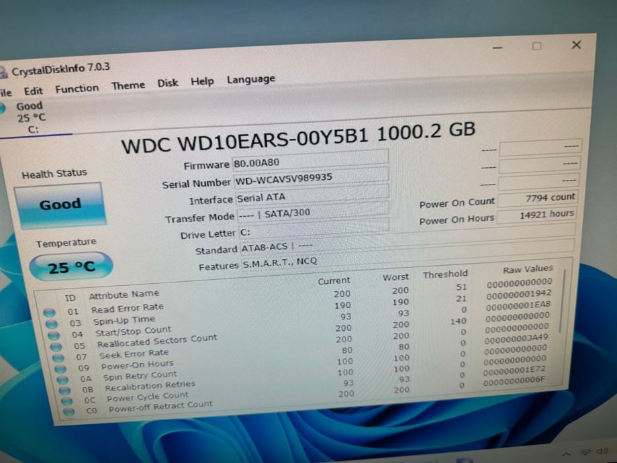The height and width of the screenshot is (463, 617).
Task: Open the Help menu
Action: [x=202, y=81]
